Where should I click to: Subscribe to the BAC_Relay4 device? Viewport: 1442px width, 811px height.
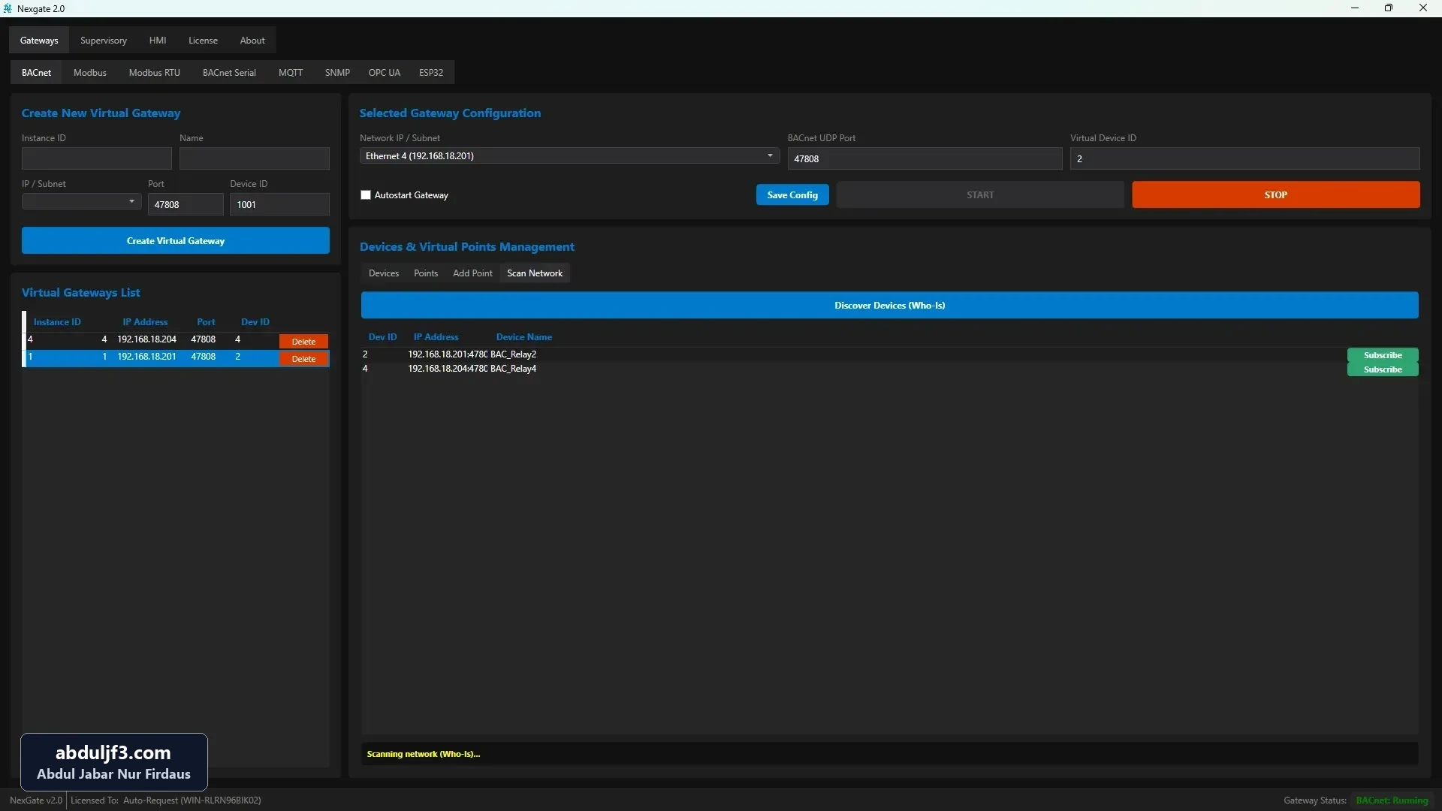tap(1383, 369)
